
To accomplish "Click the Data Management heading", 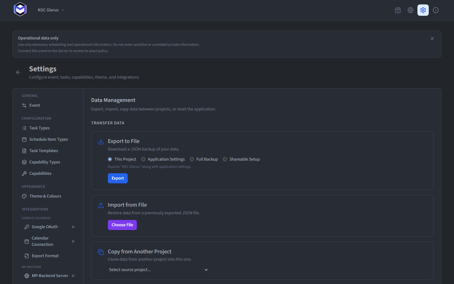I will tap(113, 100).
